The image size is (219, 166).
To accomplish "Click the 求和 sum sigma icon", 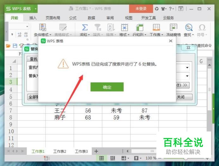I will point(84,28).
